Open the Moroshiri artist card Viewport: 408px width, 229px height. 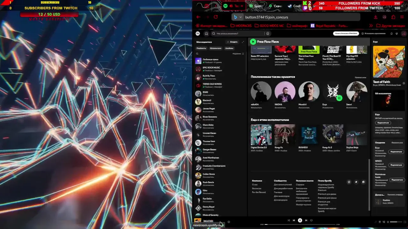[309, 95]
